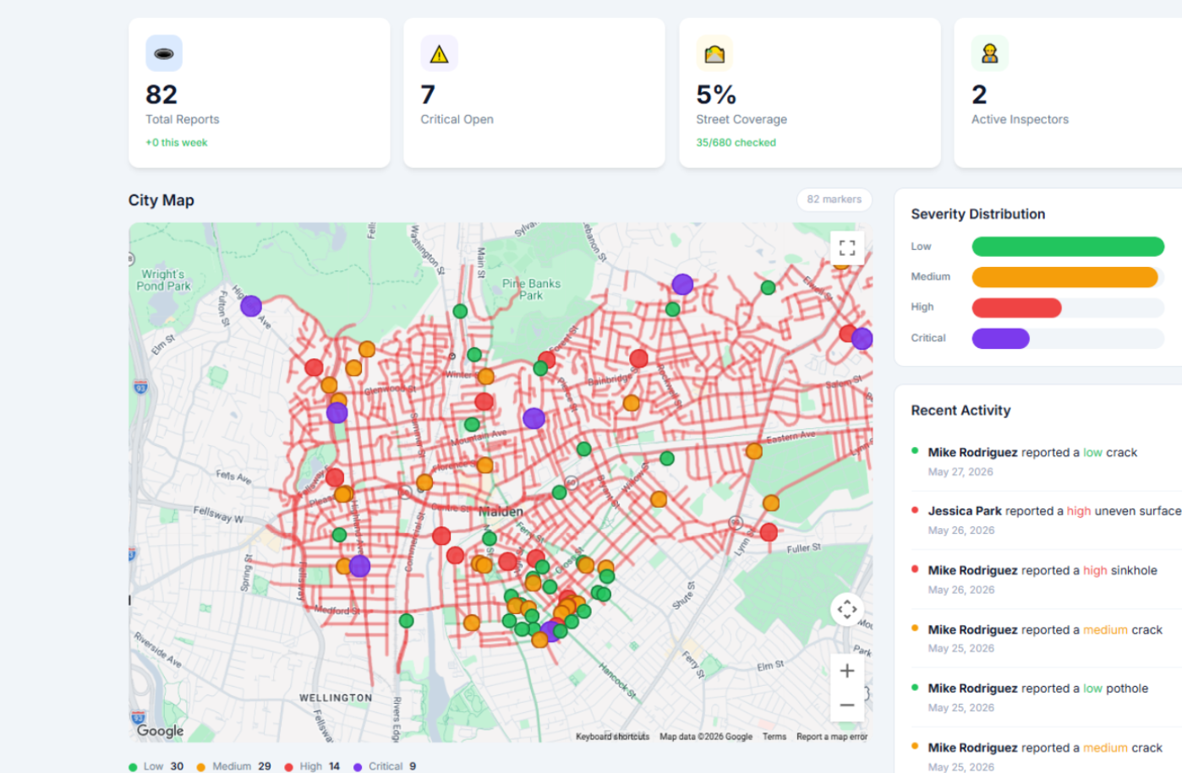Viewport: 1182px width, 773px height.
Task: Click the 5% Street Coverage value
Action: tap(716, 95)
